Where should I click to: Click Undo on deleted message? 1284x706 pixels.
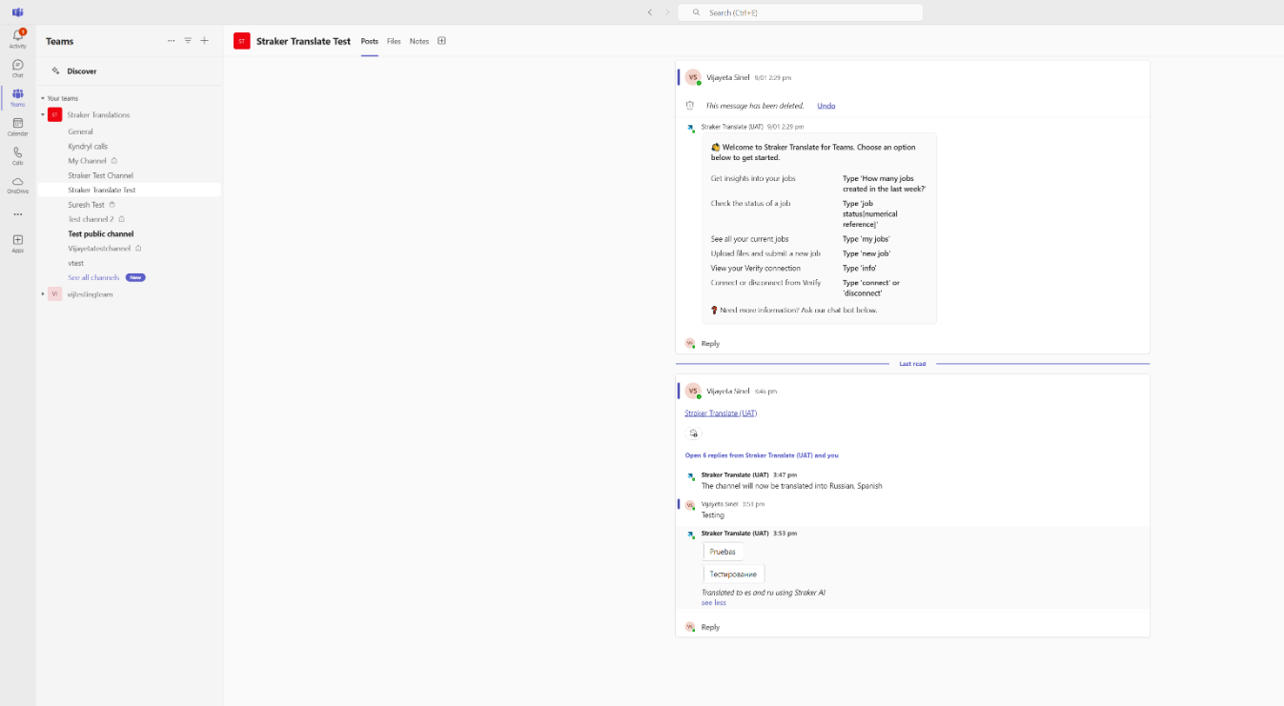825,106
